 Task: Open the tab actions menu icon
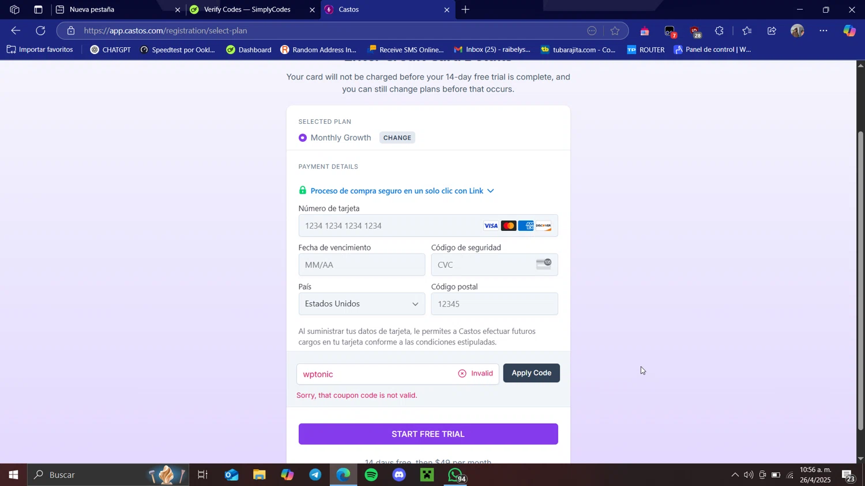coord(38,10)
